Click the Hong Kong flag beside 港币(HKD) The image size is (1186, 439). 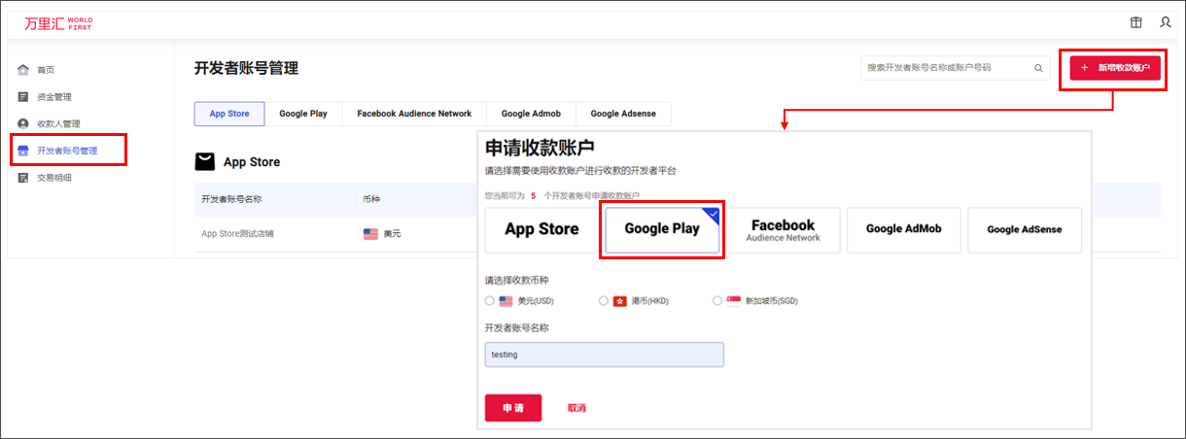tap(619, 301)
